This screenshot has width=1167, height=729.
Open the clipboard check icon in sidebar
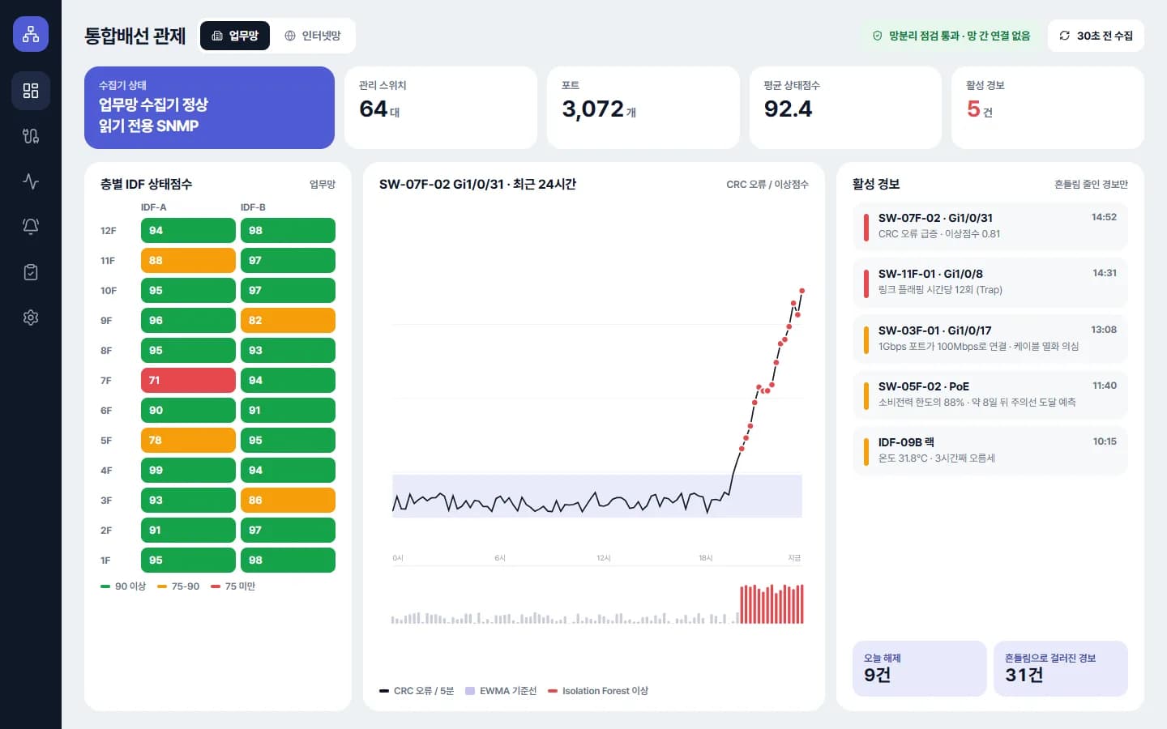[x=31, y=272]
